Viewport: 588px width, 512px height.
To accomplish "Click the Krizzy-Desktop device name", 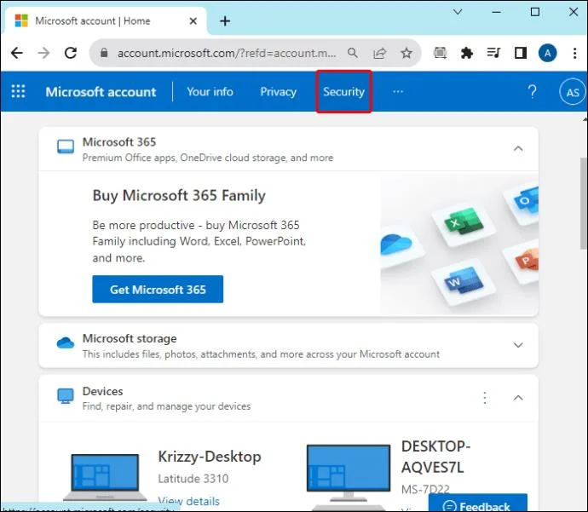I will click(x=210, y=457).
